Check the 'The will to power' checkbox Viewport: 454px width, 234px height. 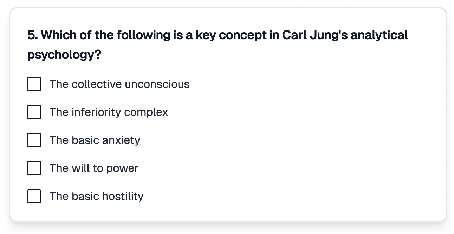[34, 168]
